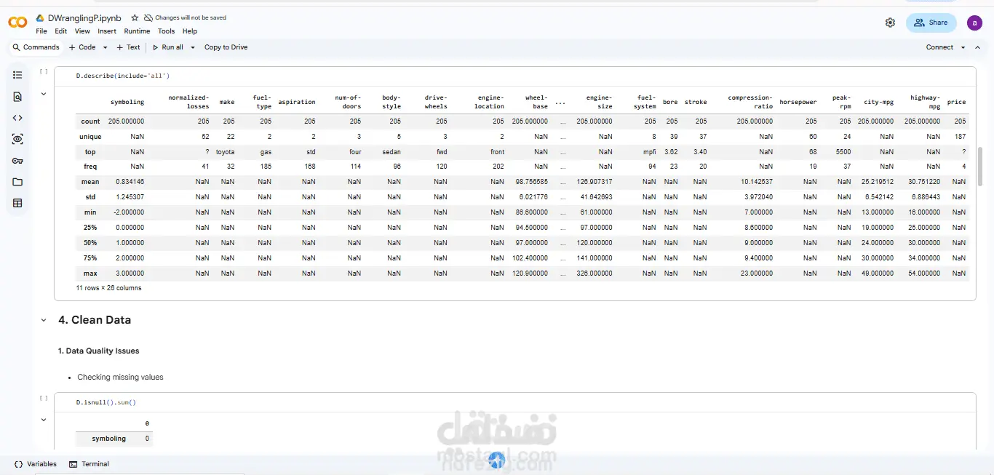994x475 pixels.
Task: Open the Code cell dropdown arrow
Action: [x=105, y=47]
